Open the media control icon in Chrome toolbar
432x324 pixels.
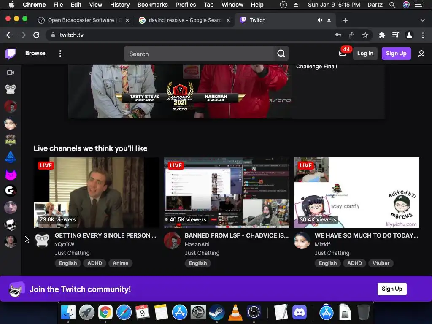[x=395, y=35]
